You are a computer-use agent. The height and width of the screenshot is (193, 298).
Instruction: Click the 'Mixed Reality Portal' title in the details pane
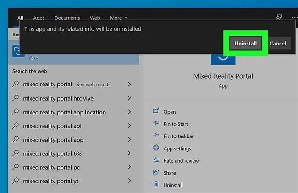223,76
